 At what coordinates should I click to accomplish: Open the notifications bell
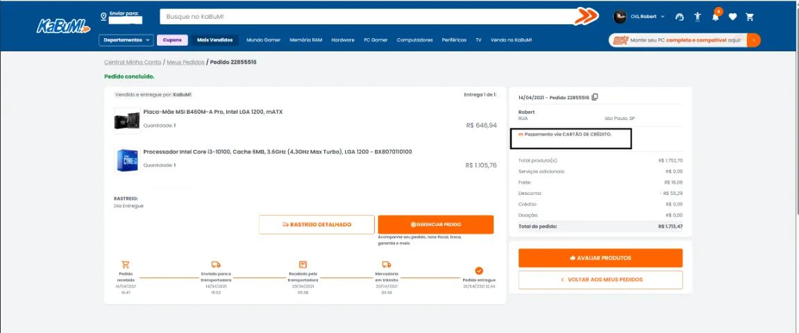[716, 17]
